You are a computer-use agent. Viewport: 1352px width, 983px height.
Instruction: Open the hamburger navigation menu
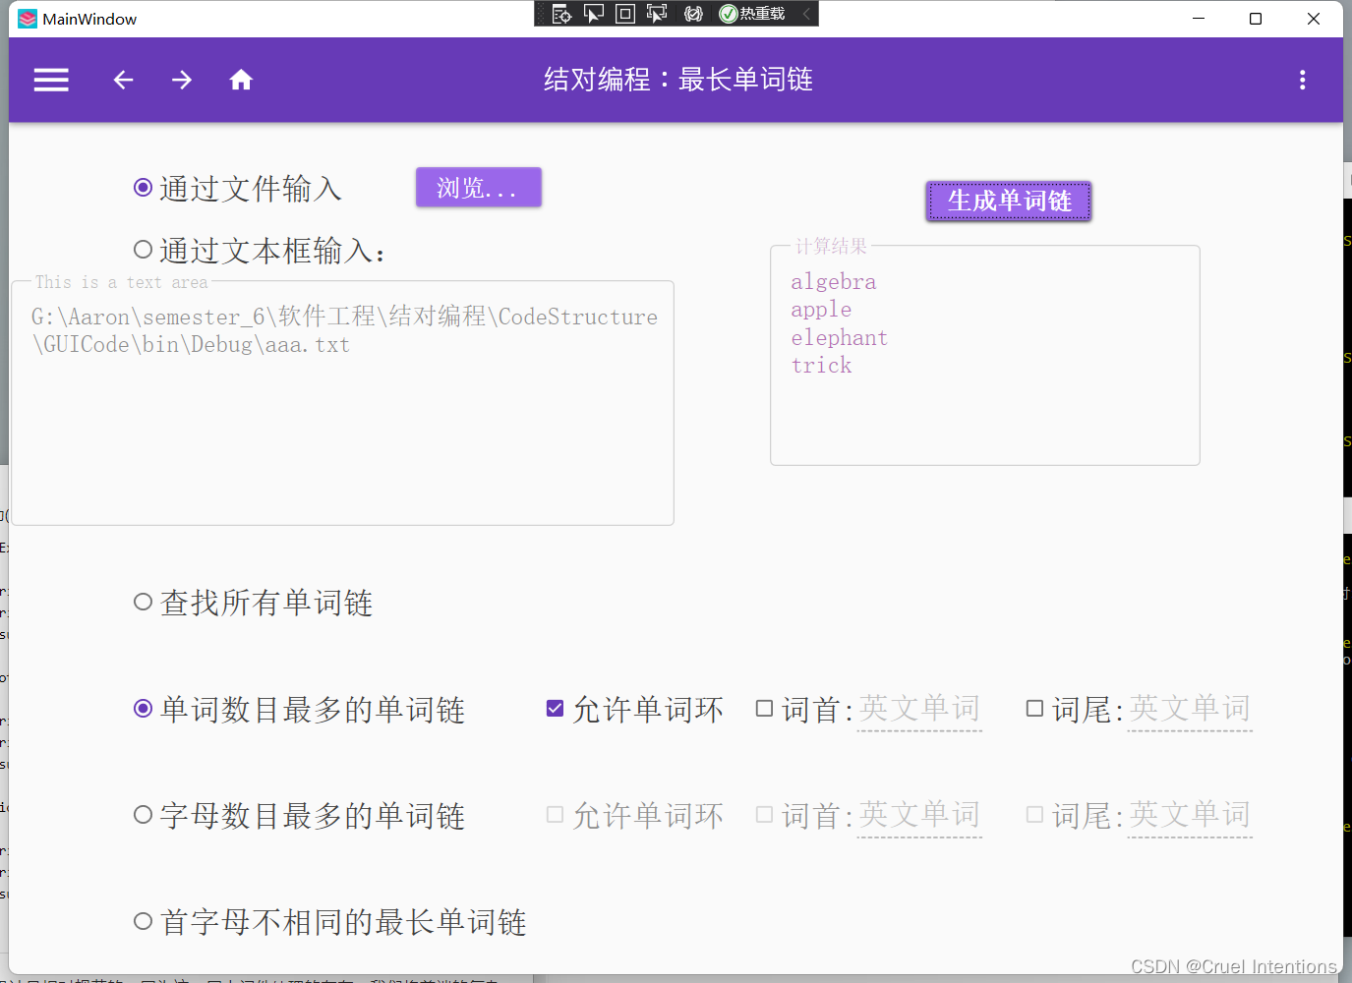51,80
